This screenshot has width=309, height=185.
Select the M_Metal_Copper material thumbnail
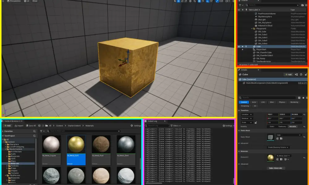click(x=51, y=144)
